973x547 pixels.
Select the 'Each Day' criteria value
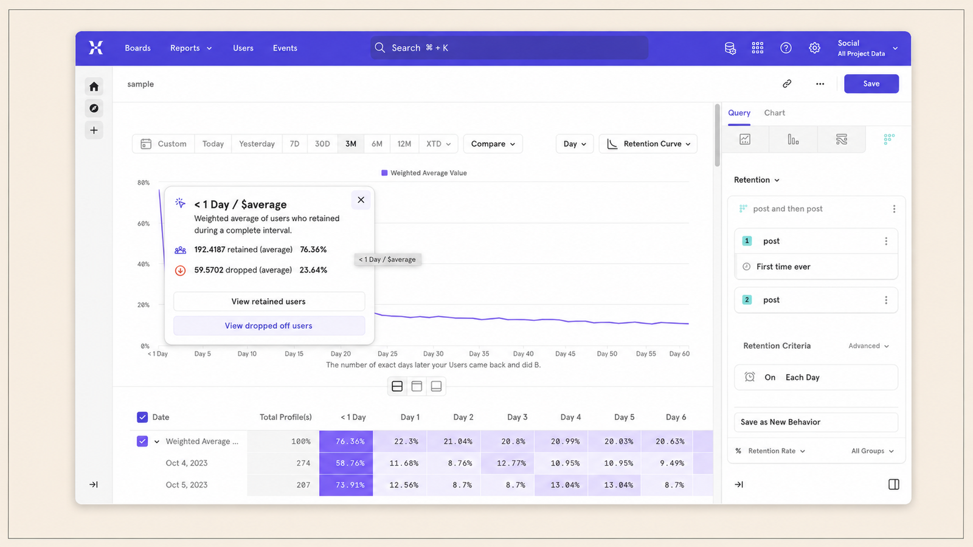click(x=803, y=377)
